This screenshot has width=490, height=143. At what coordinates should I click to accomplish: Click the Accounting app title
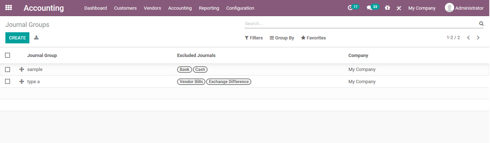click(x=44, y=8)
